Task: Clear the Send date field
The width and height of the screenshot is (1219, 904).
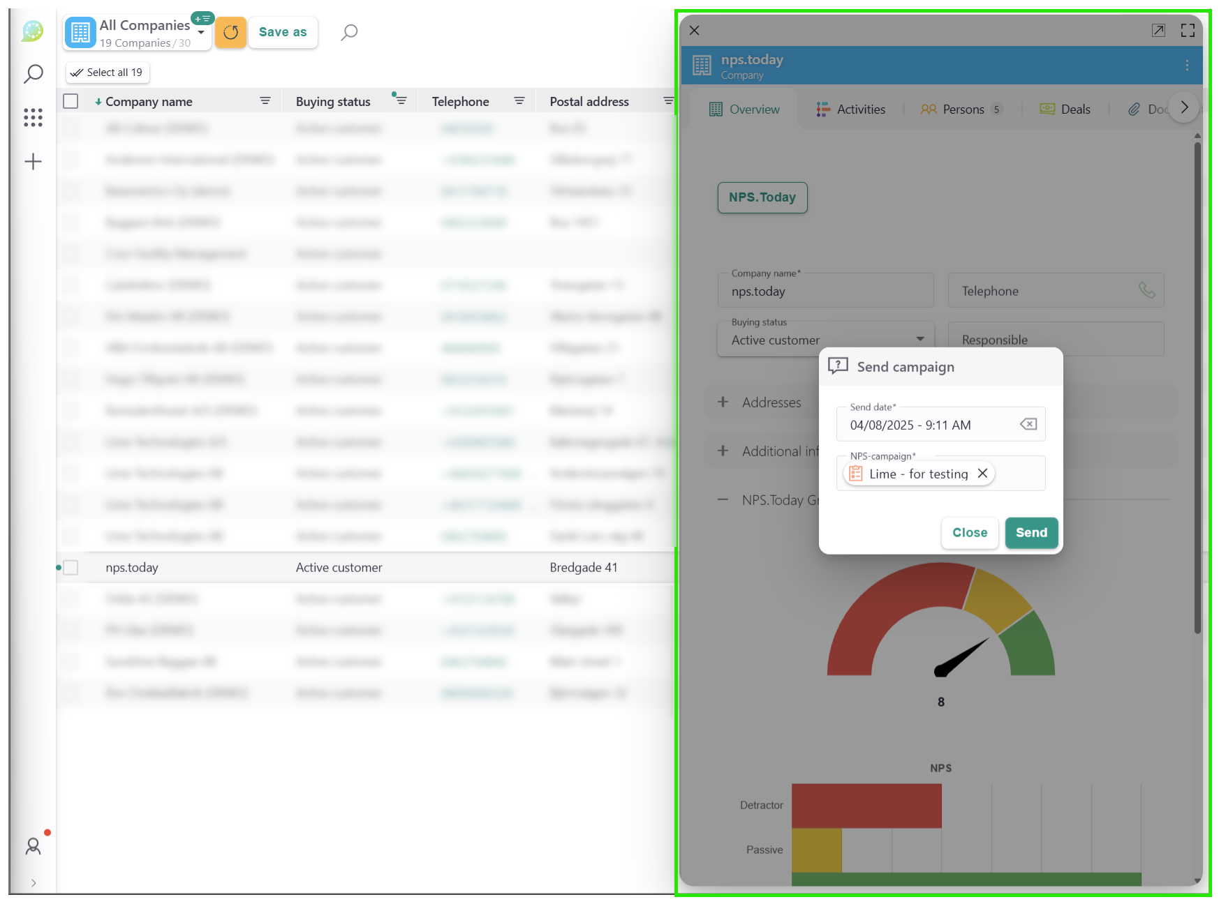Action: [1028, 424]
